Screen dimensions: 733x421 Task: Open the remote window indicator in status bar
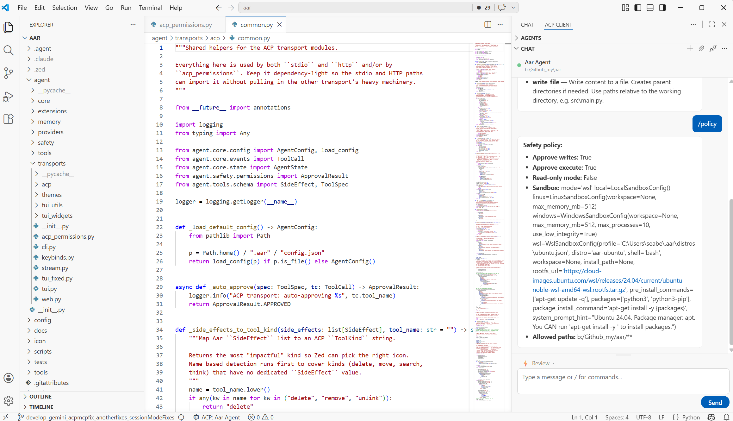click(6, 417)
